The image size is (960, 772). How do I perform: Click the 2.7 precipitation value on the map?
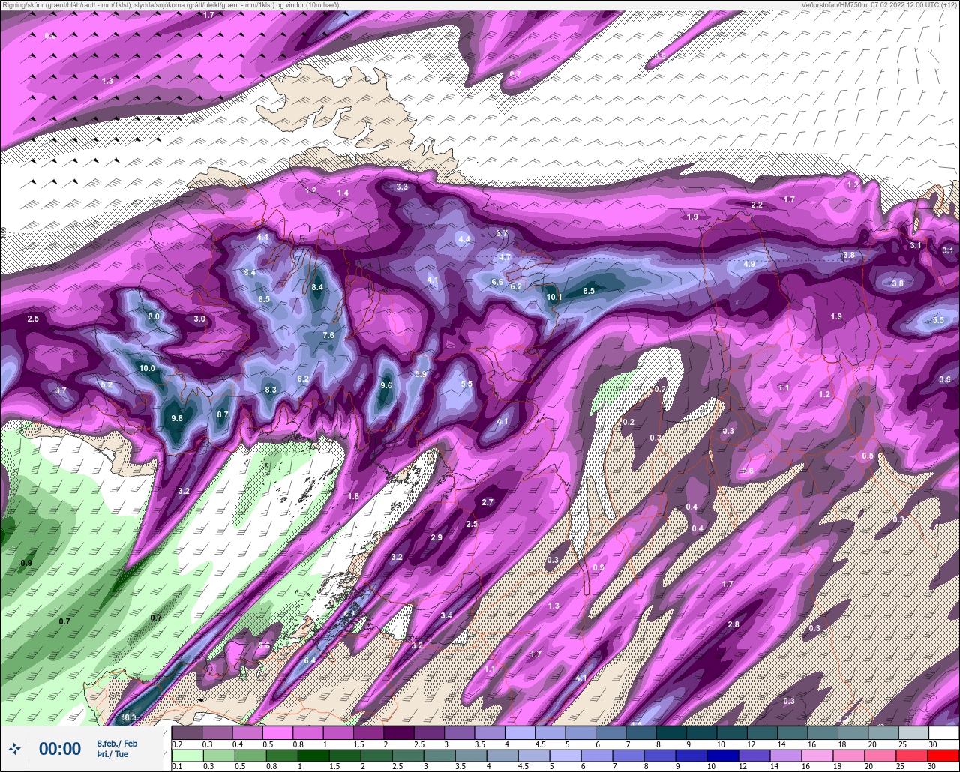(x=487, y=502)
